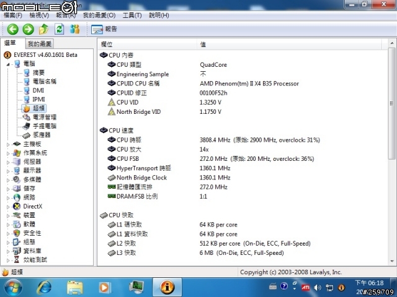
Task: Click the 值 column header
Action: tap(290, 45)
